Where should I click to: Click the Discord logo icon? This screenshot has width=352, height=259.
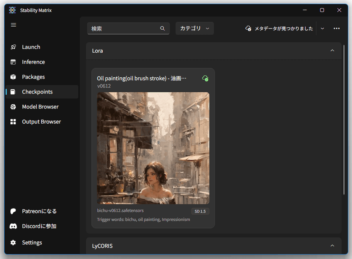[x=13, y=226]
